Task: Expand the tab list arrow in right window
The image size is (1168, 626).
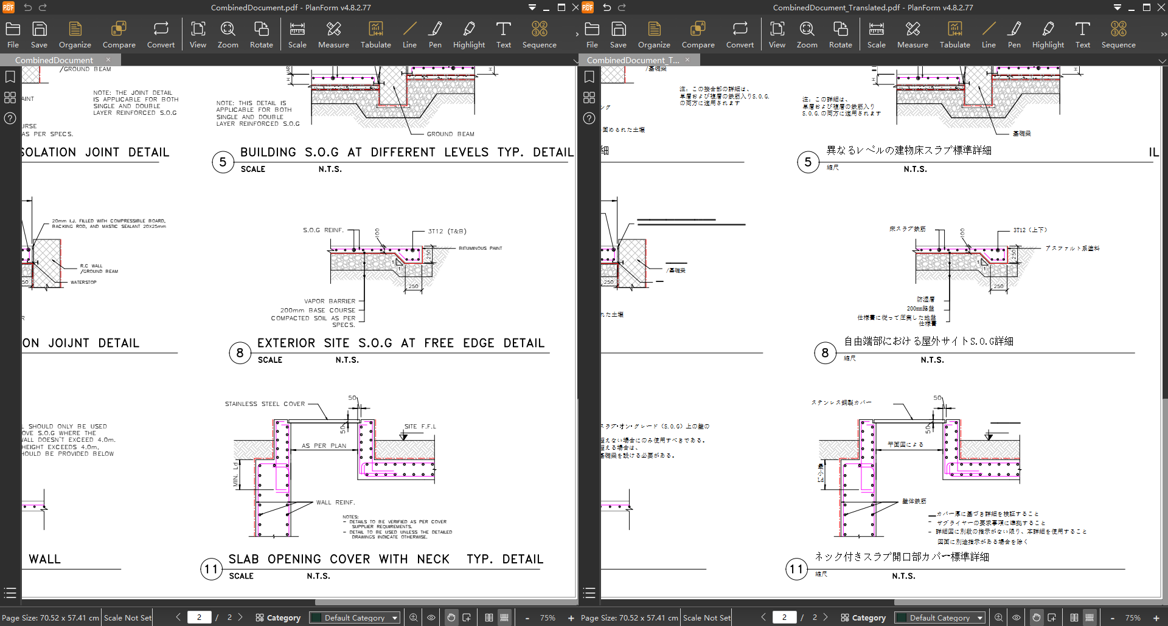Action: (x=1162, y=61)
